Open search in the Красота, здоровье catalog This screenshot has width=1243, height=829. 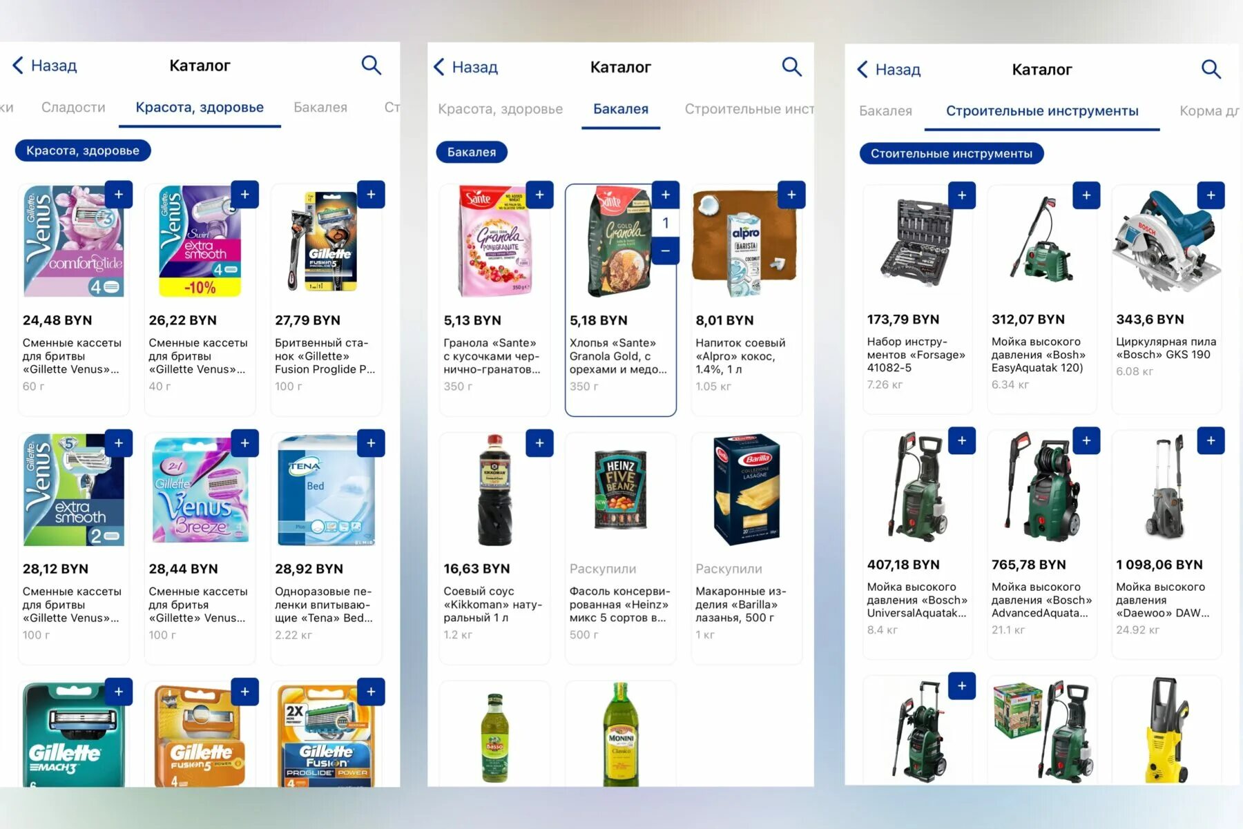click(x=372, y=66)
